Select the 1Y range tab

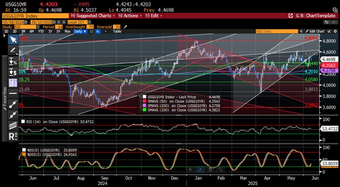50,32
